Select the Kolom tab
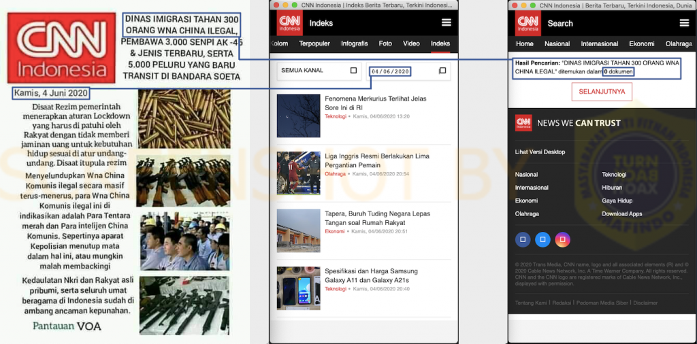This screenshot has height=344, width=697. (x=280, y=44)
